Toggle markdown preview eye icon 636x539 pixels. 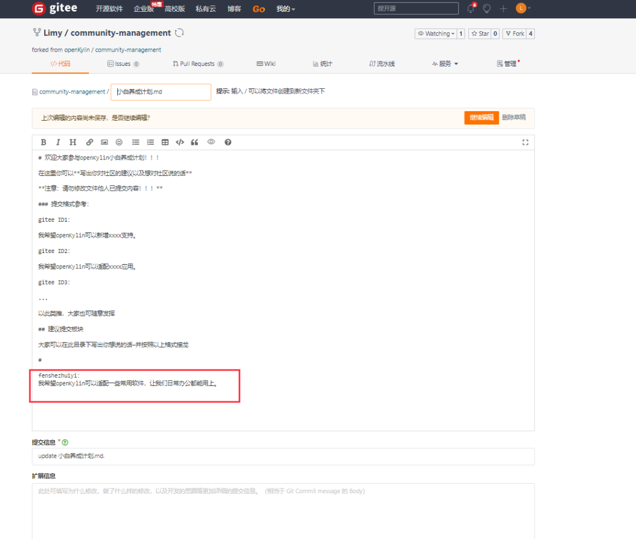(211, 142)
